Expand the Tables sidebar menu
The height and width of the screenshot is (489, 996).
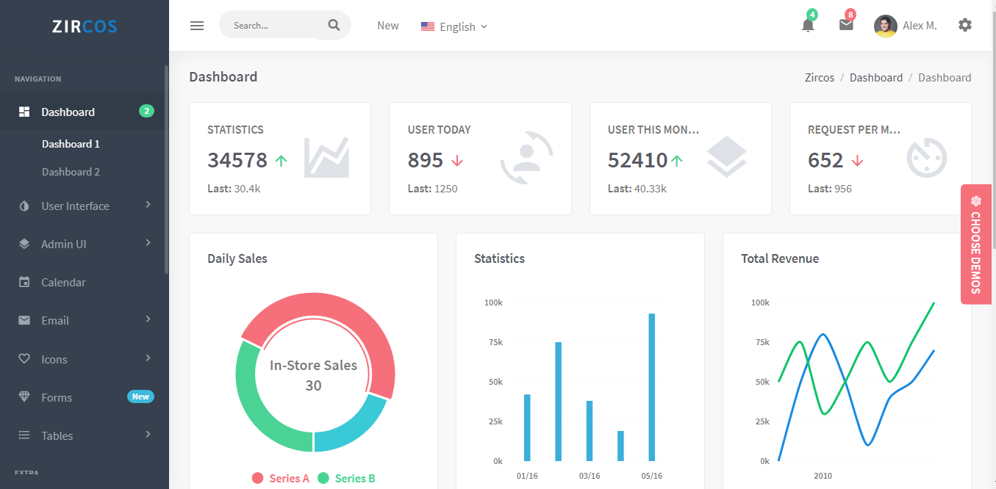pyautogui.click(x=57, y=435)
